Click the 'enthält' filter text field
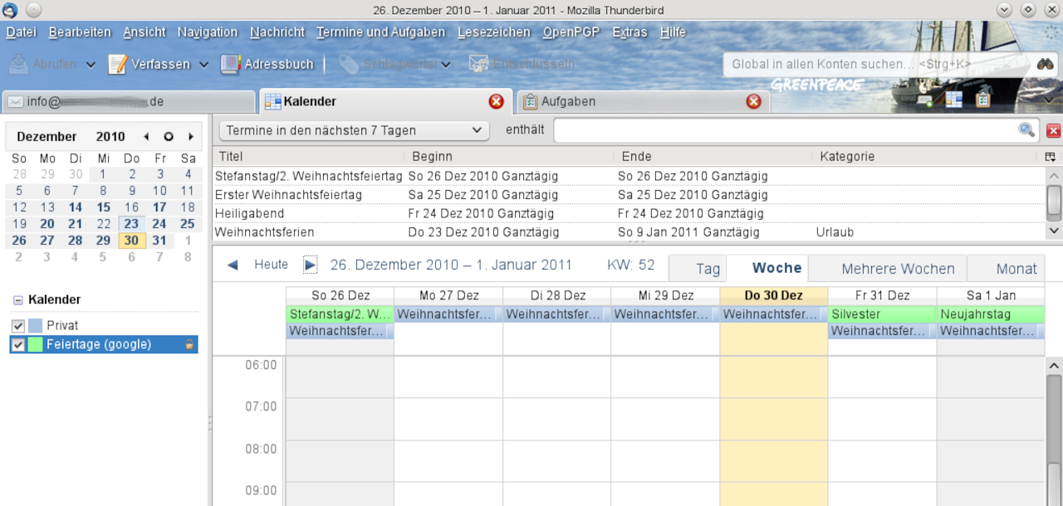The image size is (1063, 506). click(x=785, y=130)
